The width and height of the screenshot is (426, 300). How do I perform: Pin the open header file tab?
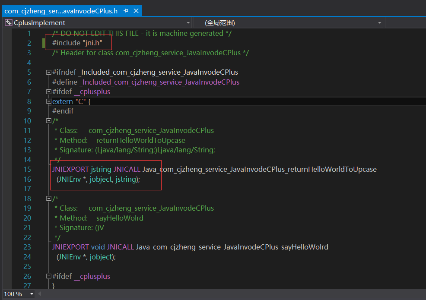tap(126, 11)
